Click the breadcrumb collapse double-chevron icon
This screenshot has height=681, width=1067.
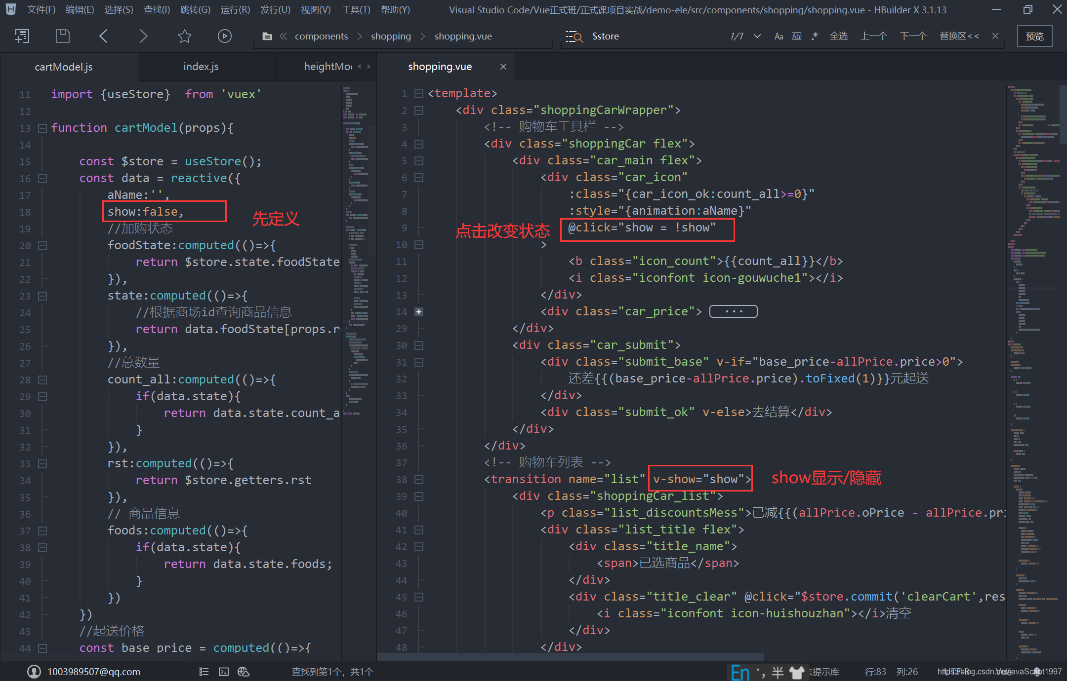tap(284, 36)
